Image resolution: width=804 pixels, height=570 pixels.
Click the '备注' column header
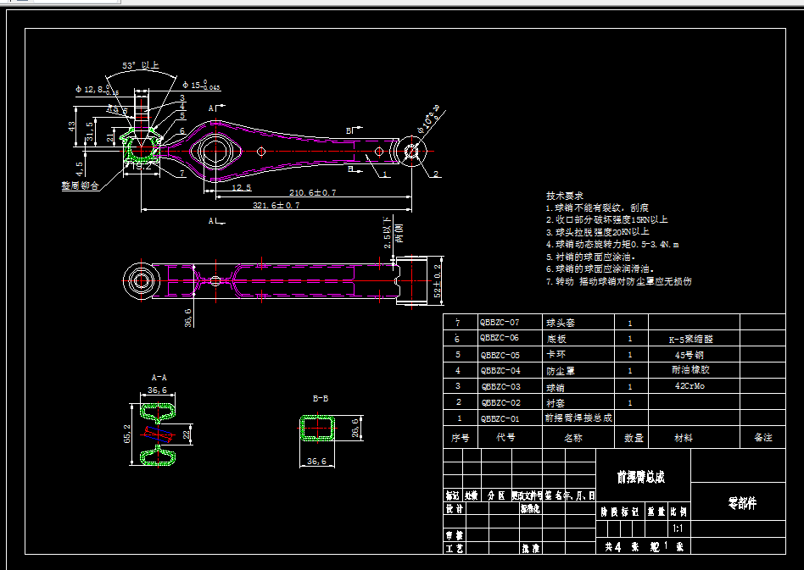tap(763, 437)
